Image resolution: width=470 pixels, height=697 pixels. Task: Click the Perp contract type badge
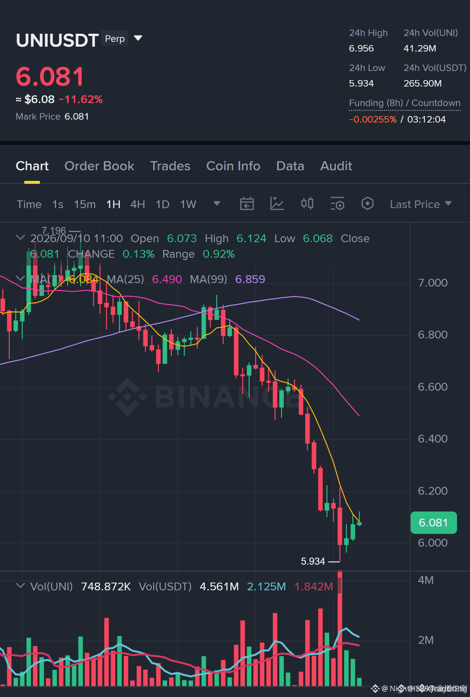tap(115, 38)
